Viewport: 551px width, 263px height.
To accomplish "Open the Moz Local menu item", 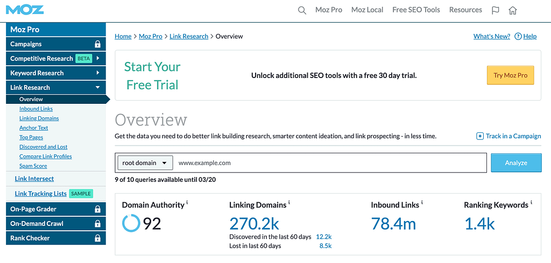I will coord(367,10).
